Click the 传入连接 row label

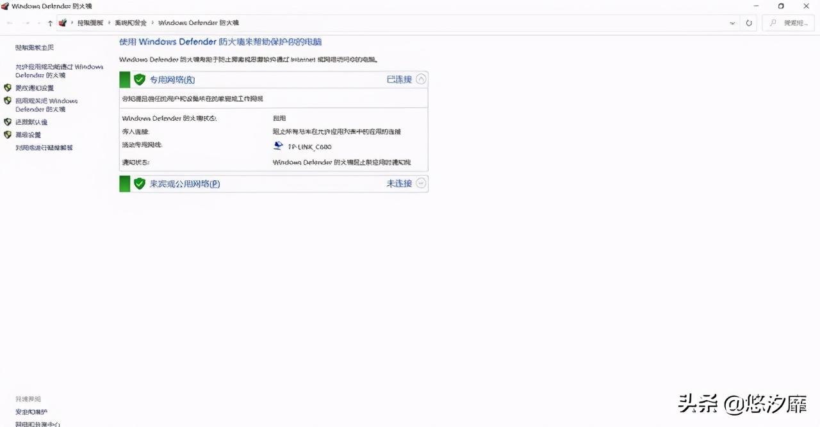click(x=135, y=132)
